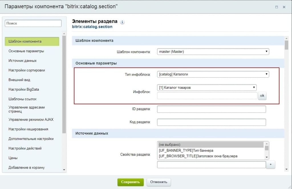Click Сохранить button
This screenshot has width=292, height=189.
130,182
